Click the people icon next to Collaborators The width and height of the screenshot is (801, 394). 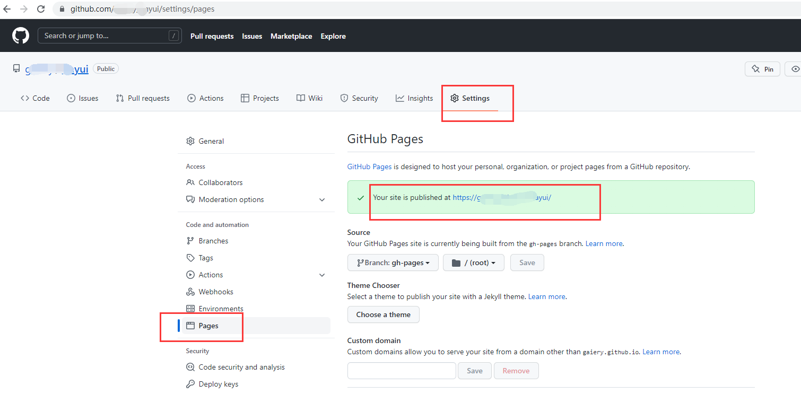coord(190,182)
